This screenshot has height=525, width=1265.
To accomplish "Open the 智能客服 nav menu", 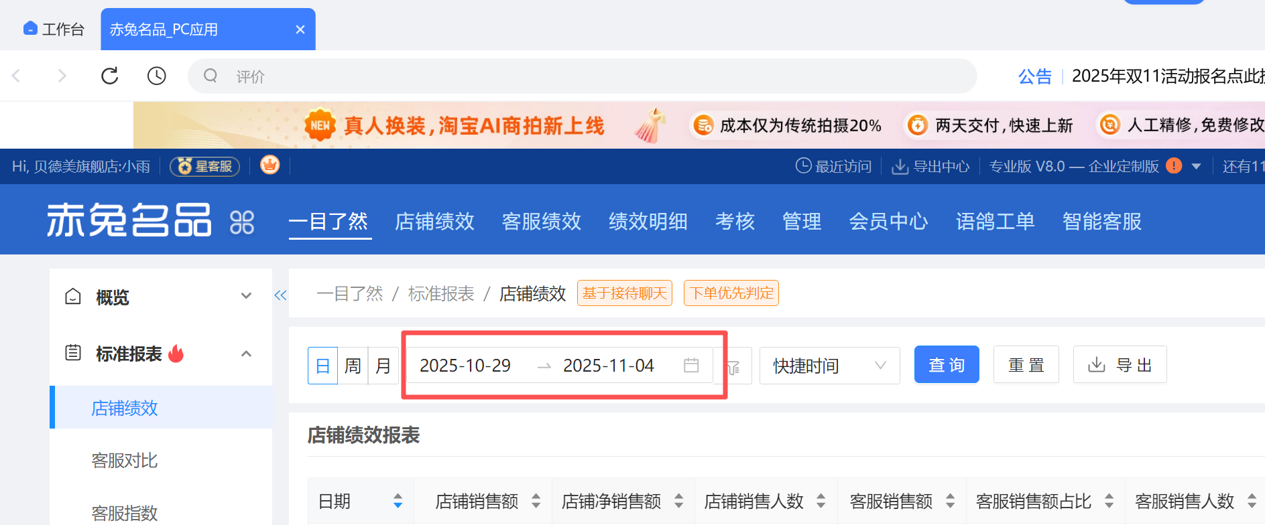I will (x=1102, y=221).
